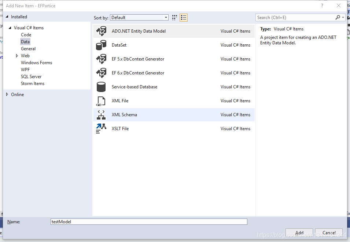
Task: Click the EF 5.x DbContext Generator icon
Action: [101, 59]
